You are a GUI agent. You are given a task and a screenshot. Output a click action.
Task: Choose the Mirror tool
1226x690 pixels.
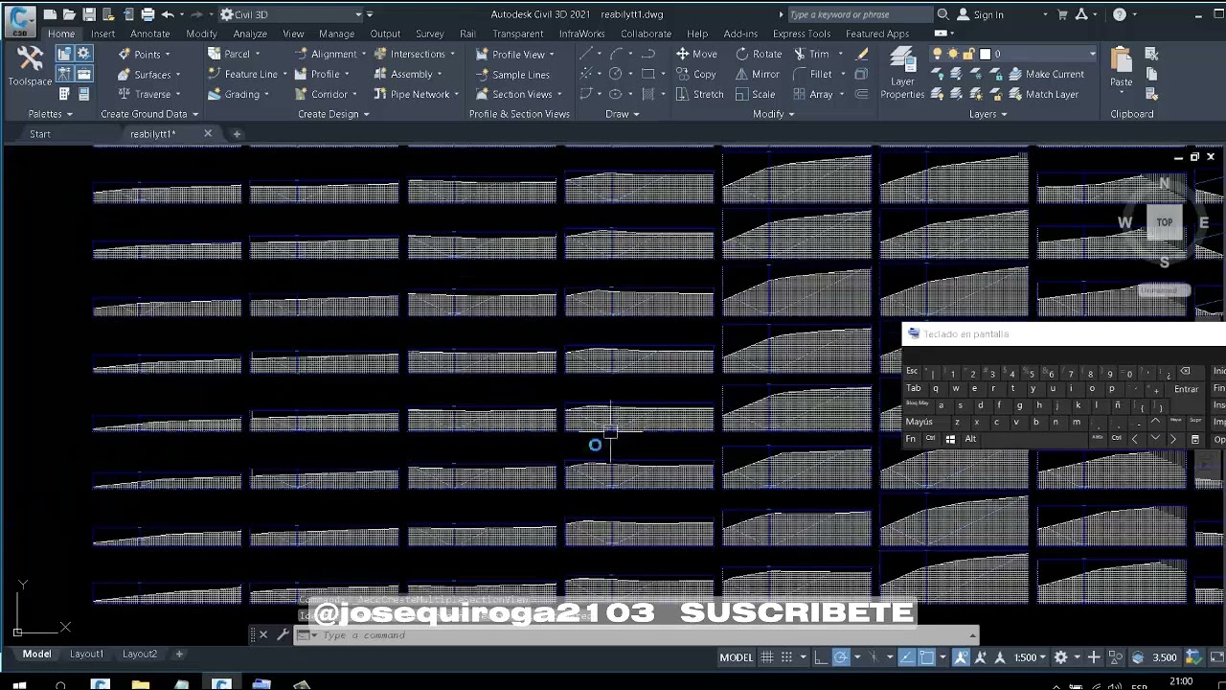click(758, 74)
